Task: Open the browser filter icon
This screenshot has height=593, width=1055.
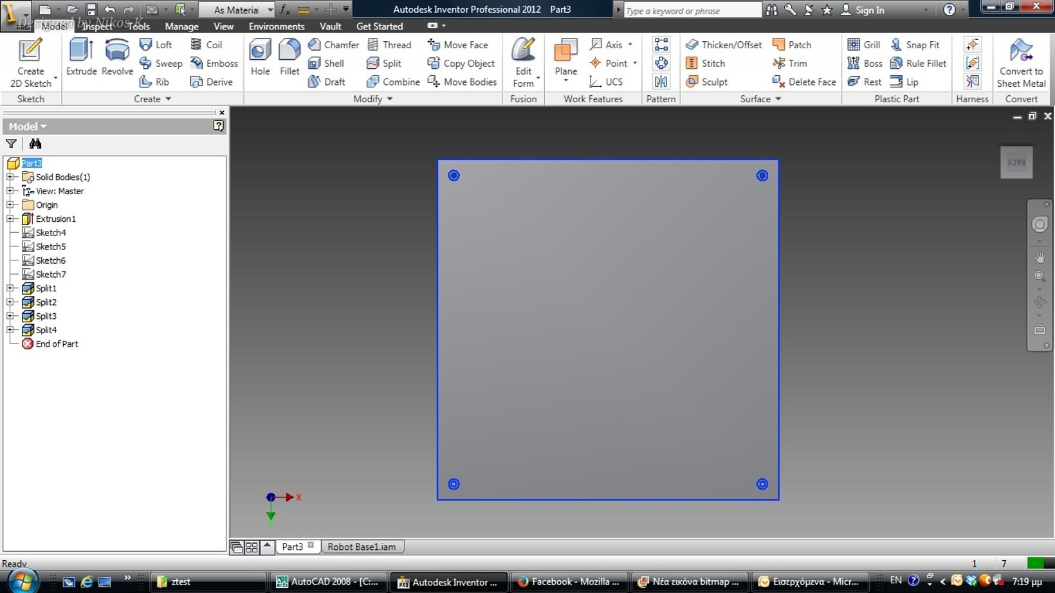Action: tap(11, 143)
